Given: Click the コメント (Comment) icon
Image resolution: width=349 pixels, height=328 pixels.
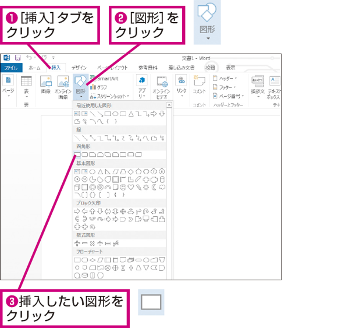Looking at the screenshot, I should point(199,84).
